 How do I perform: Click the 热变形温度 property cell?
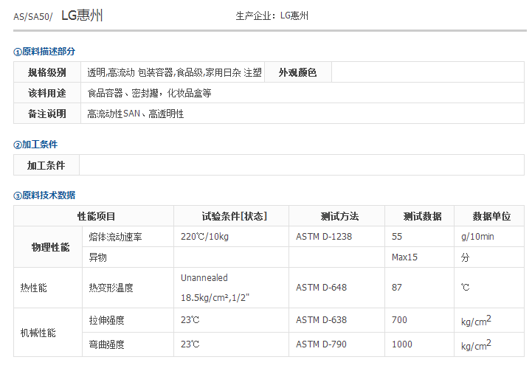point(128,288)
